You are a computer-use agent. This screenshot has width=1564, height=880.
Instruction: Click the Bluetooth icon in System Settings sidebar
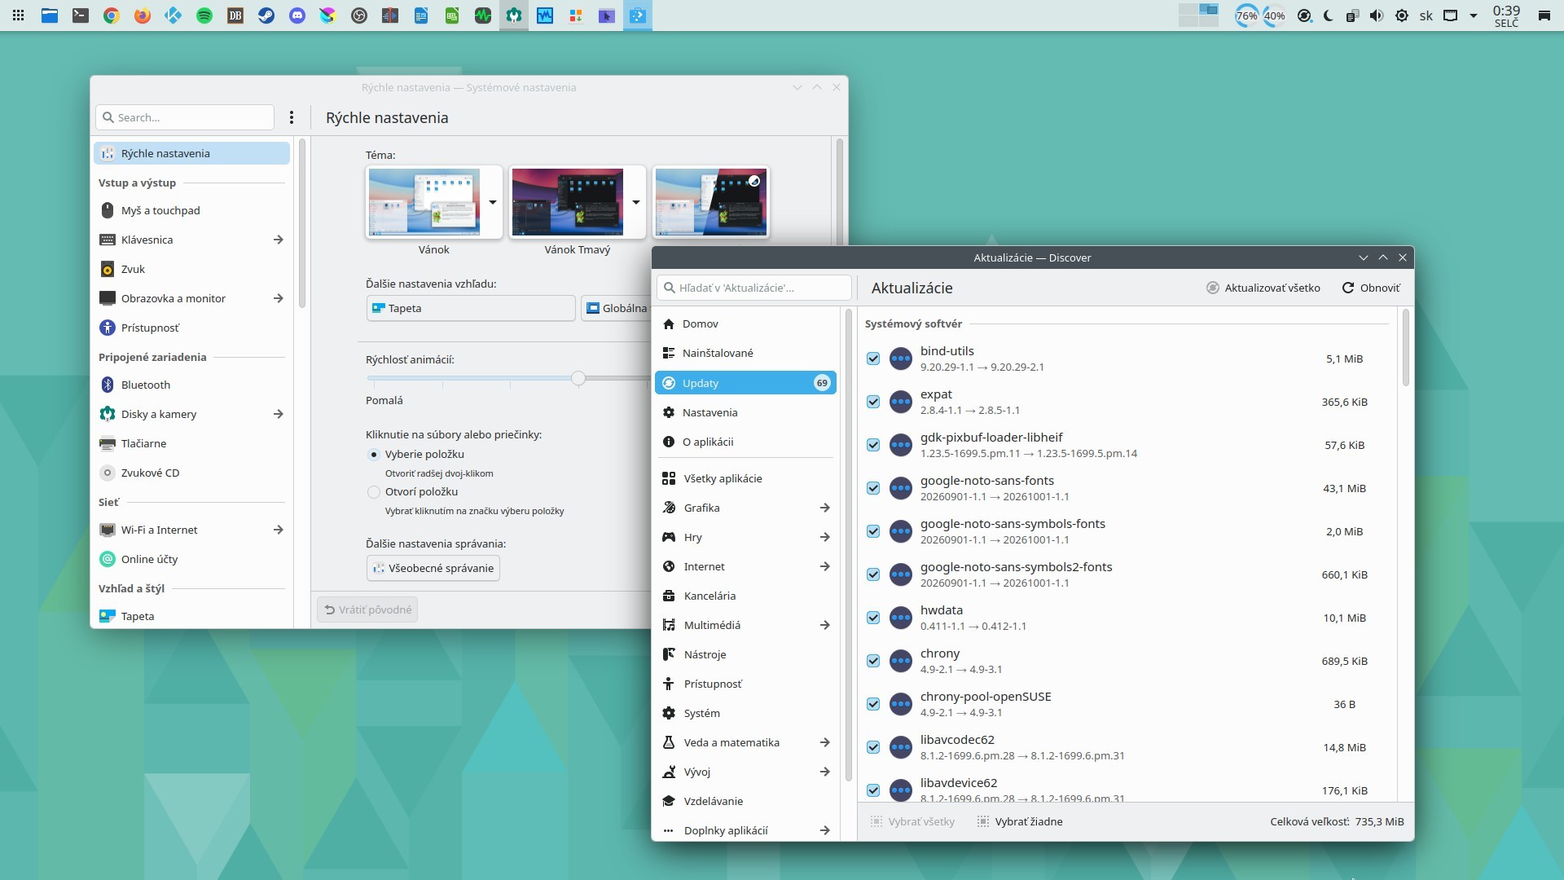(108, 385)
